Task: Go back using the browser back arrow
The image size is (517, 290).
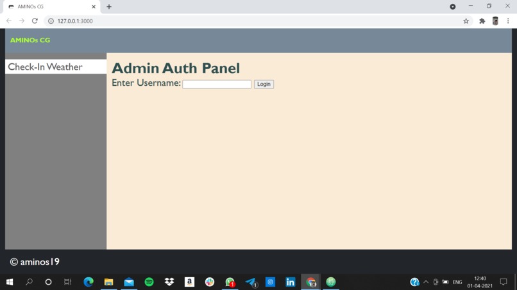Action: point(9,20)
